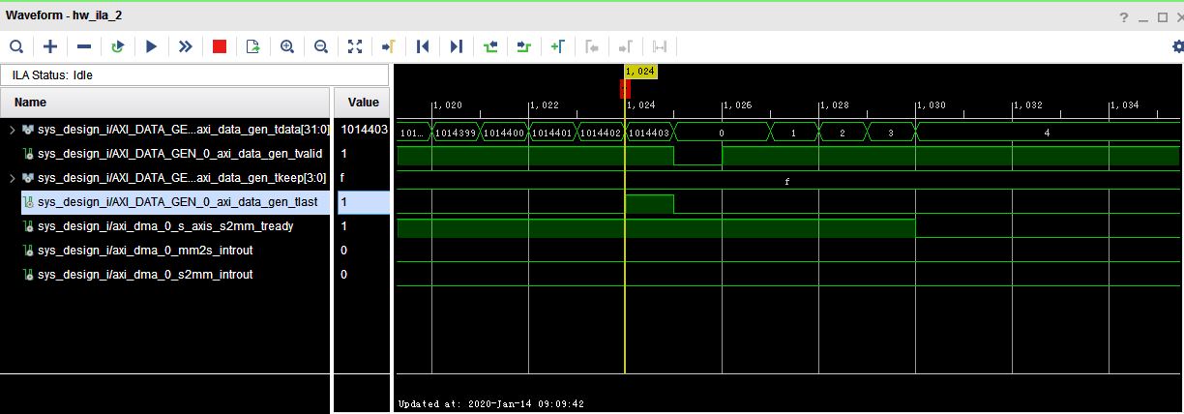Expand the tkeep[3:0] bus signal
The image size is (1184, 414).
point(13,177)
